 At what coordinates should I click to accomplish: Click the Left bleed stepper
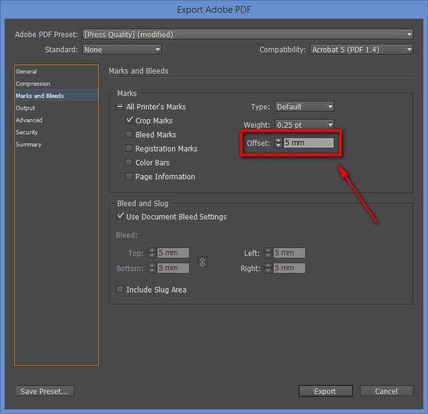[x=268, y=253]
